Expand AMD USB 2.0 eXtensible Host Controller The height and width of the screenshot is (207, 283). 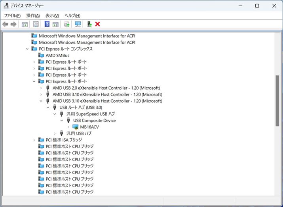coord(41,88)
